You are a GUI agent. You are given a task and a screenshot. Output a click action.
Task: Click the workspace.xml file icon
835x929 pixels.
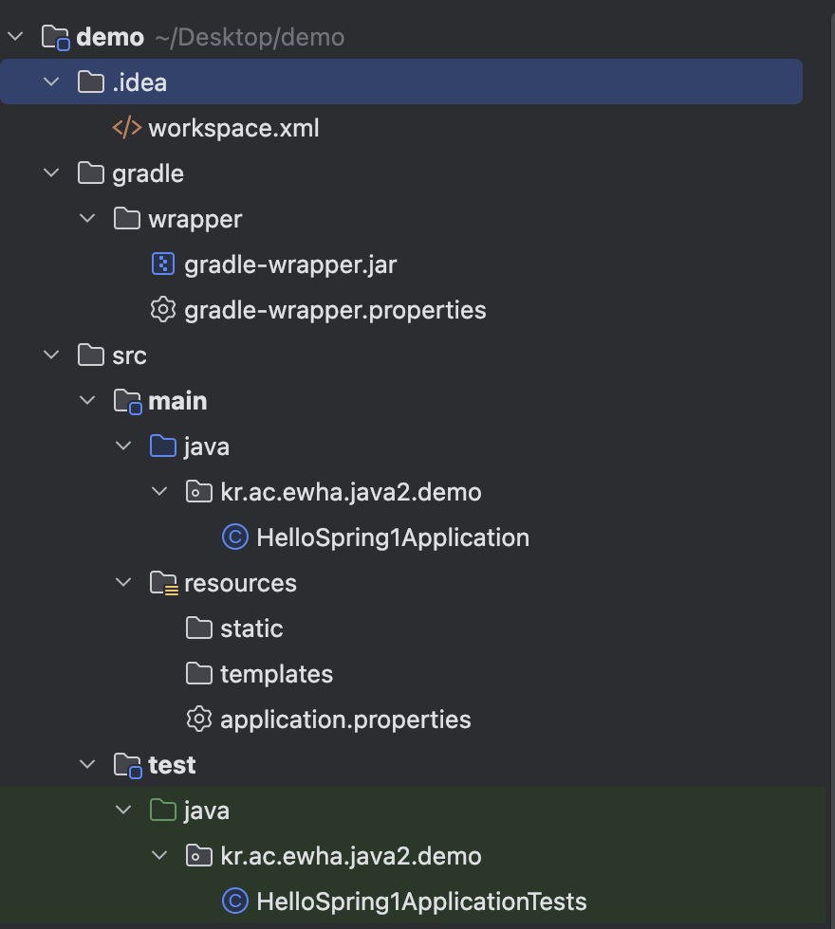(x=127, y=128)
